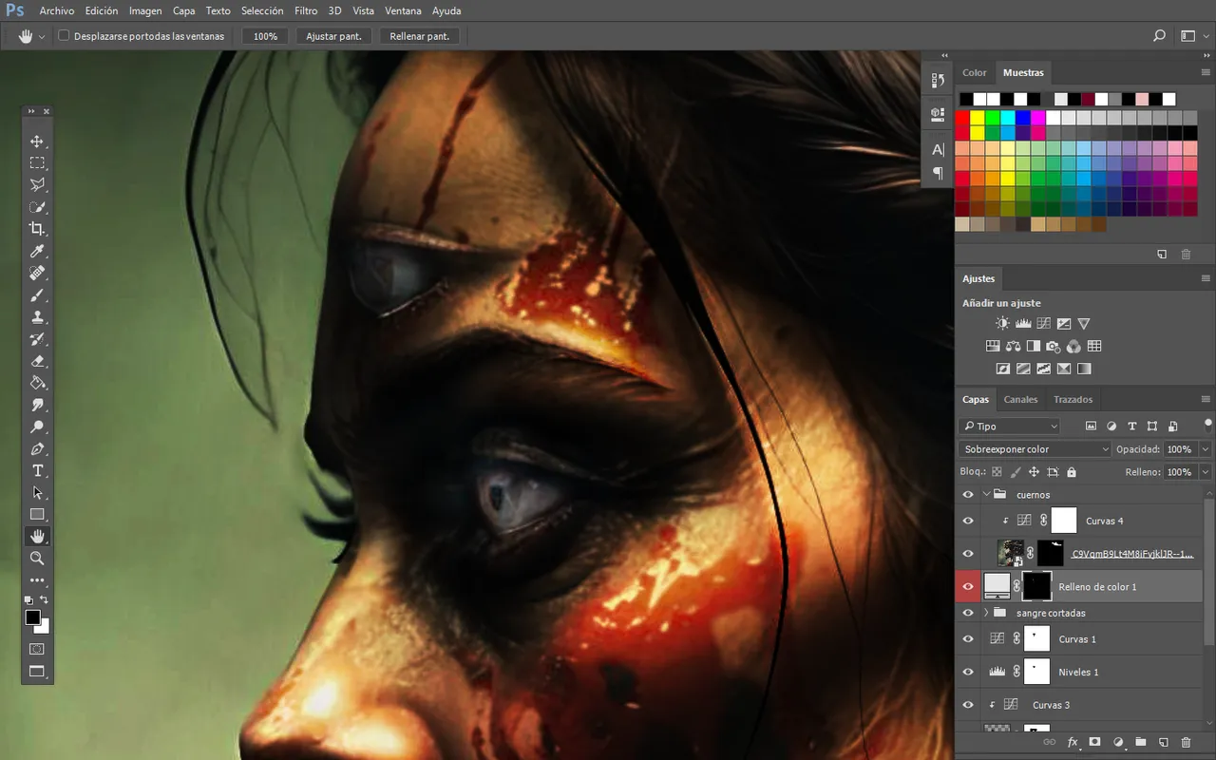Screen dimensions: 1216x760
Task: Expand the sangre cortadas group
Action: pos(986,613)
